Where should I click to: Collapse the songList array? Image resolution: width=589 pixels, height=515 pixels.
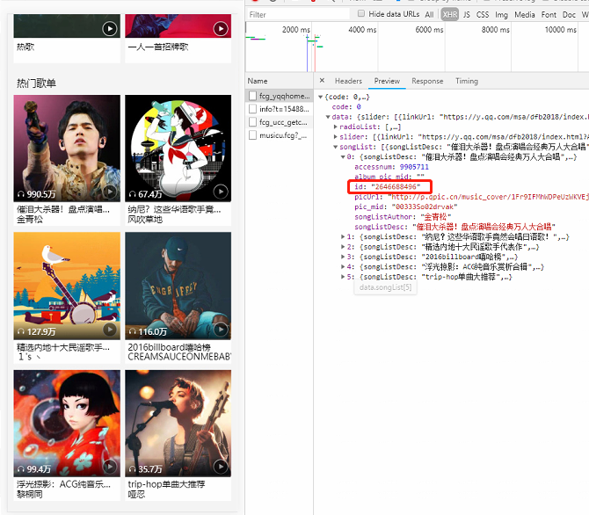point(336,147)
